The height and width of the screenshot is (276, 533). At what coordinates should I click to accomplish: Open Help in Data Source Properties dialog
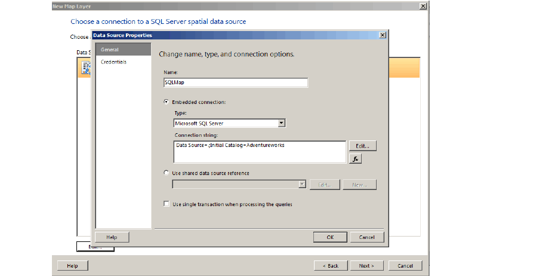pos(112,237)
